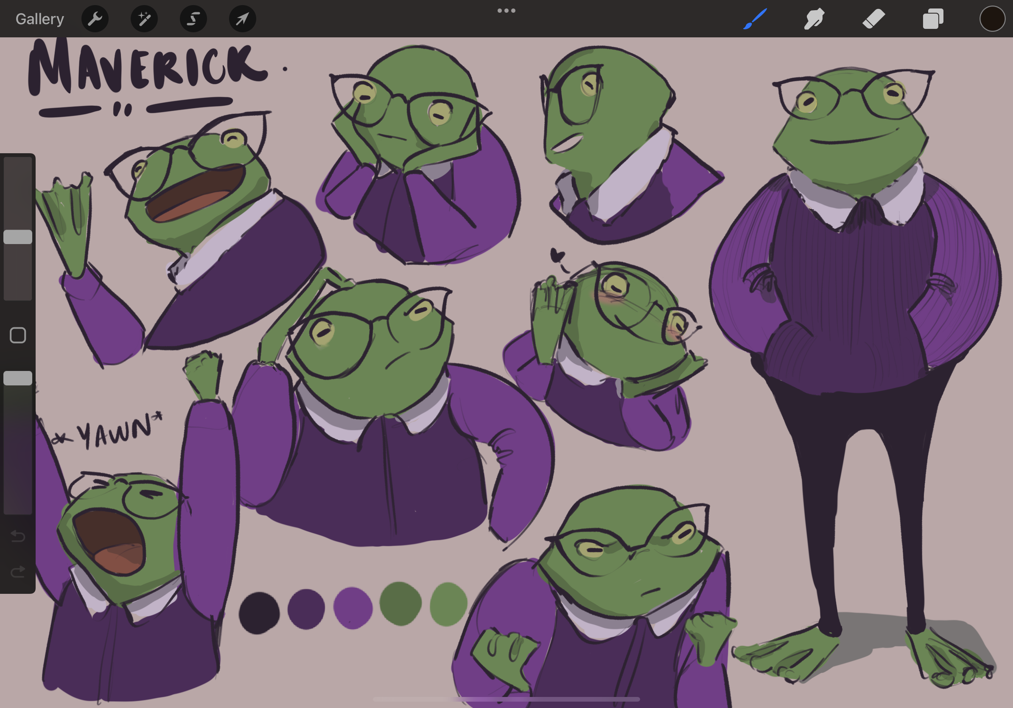The width and height of the screenshot is (1013, 708).
Task: Open the Adjustments panel
Action: (144, 19)
